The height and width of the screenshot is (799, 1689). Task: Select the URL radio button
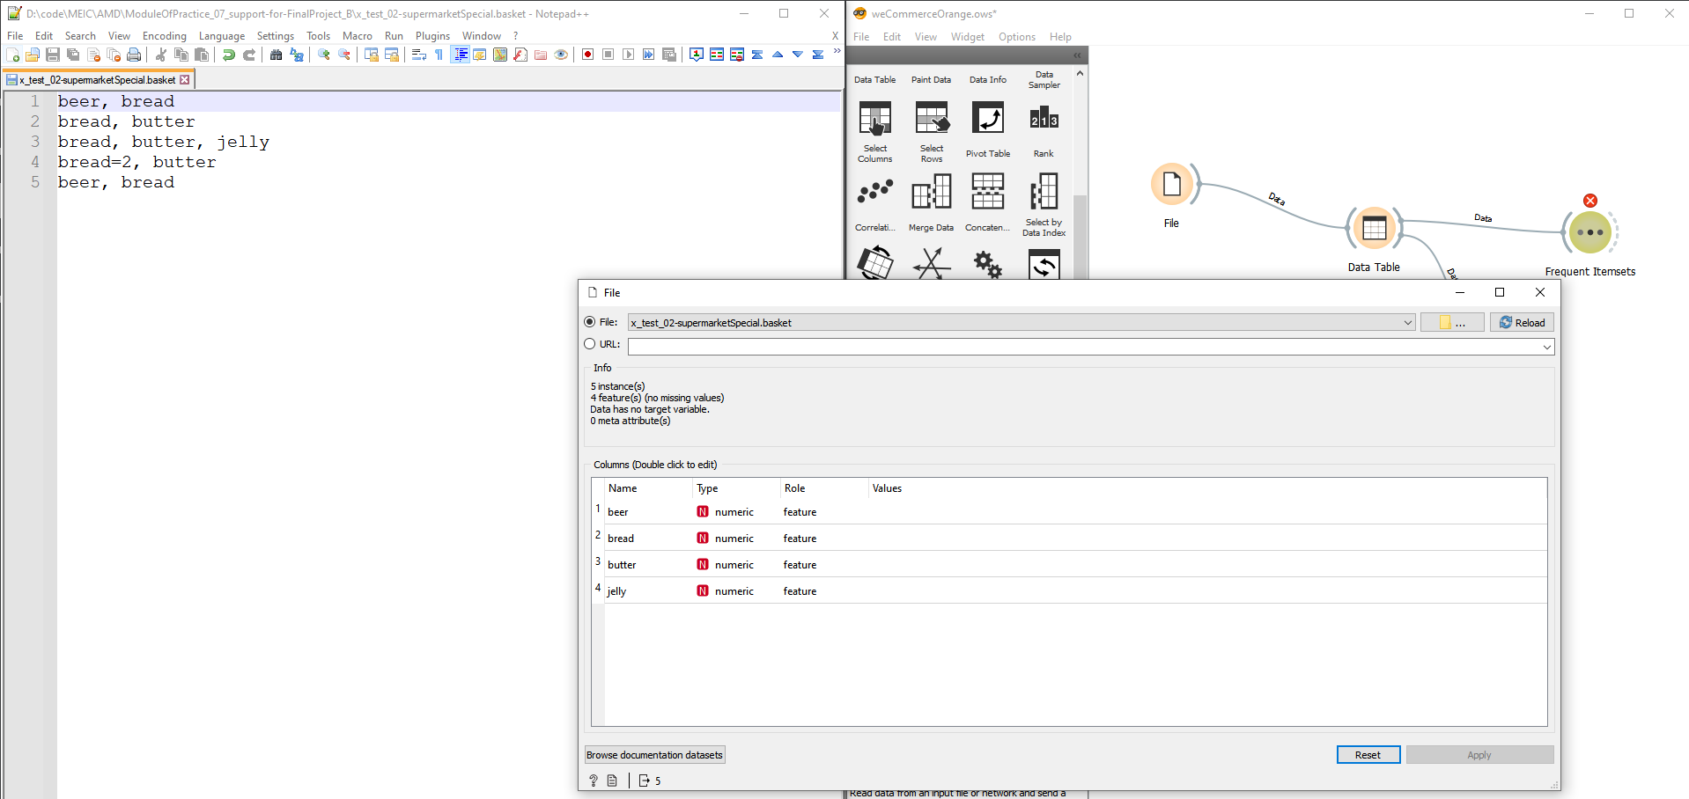(590, 344)
